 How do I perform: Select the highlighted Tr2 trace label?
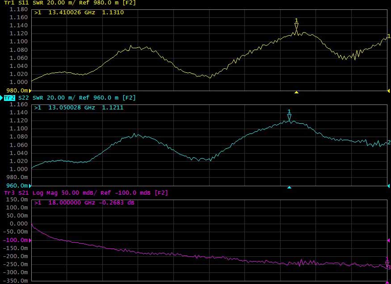[x=10, y=98]
